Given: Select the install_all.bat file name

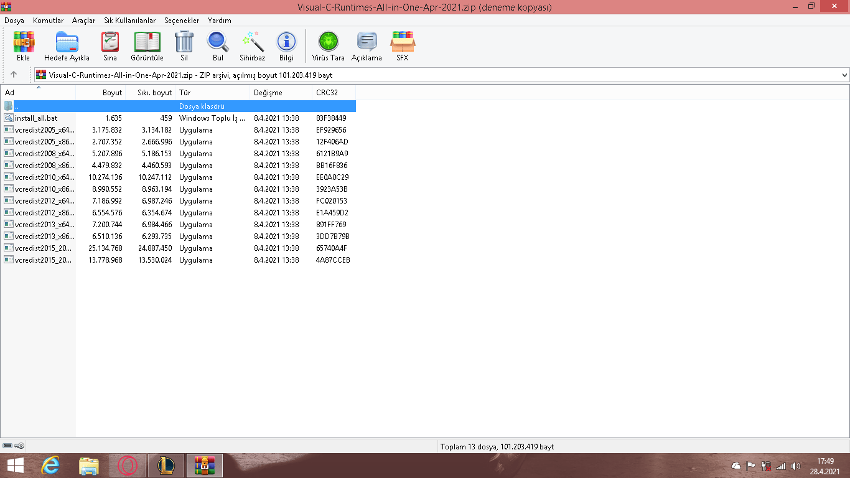Looking at the screenshot, I should 36,118.
